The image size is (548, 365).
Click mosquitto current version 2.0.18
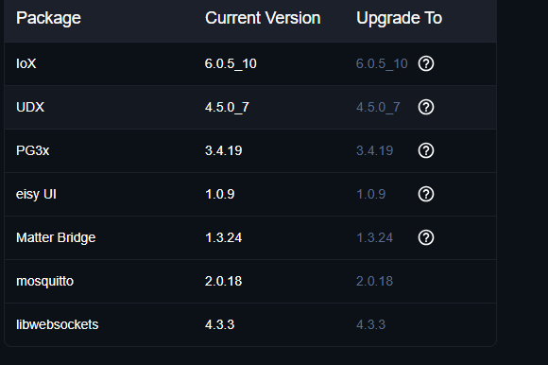(223, 281)
